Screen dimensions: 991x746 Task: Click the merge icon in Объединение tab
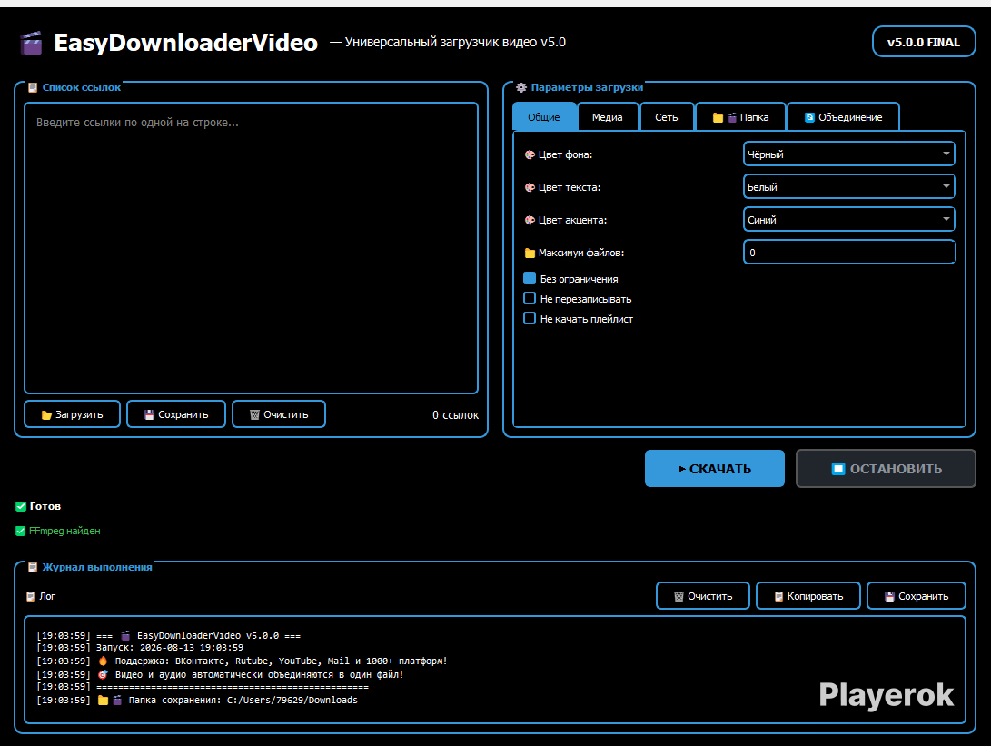[x=809, y=117]
